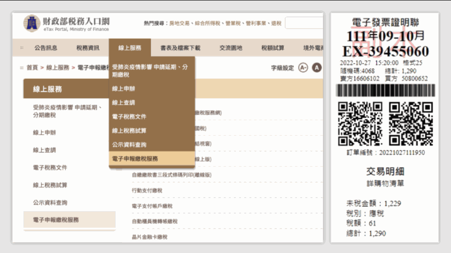
Task: Decrease font size with the A- button
Action: [x=303, y=68]
